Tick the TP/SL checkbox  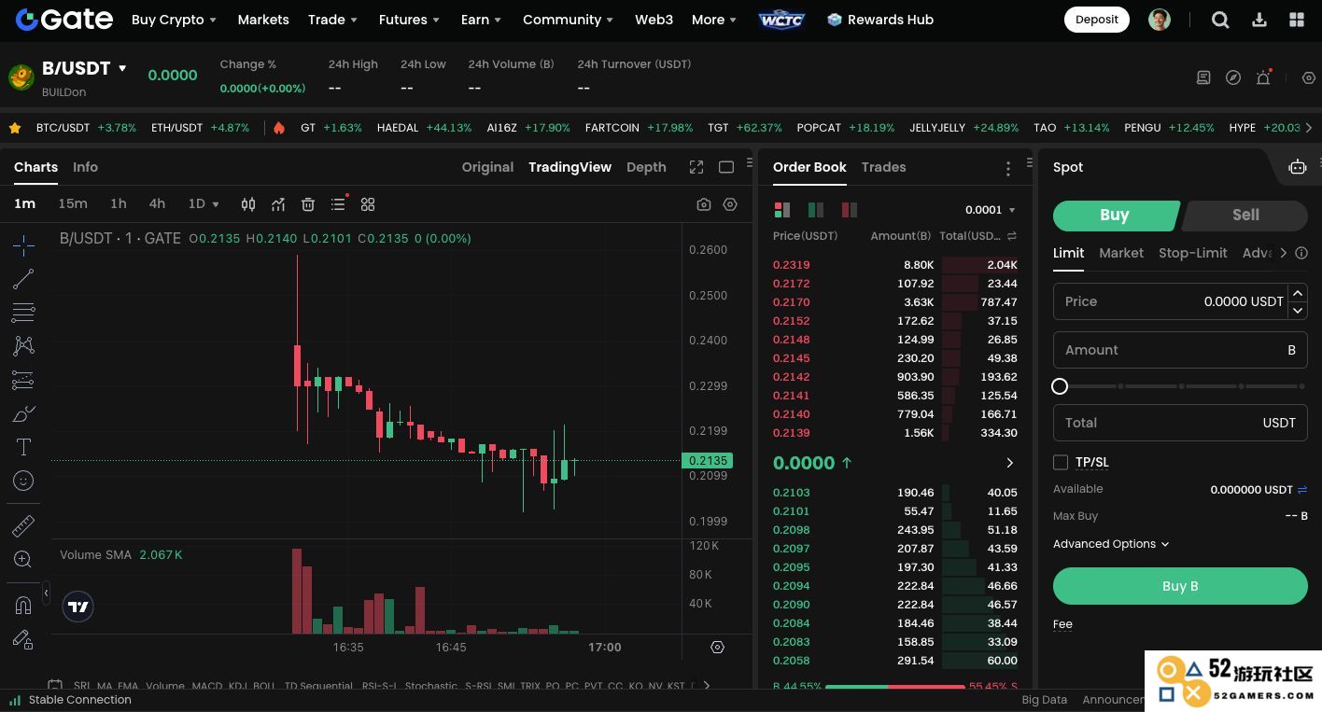tap(1061, 462)
